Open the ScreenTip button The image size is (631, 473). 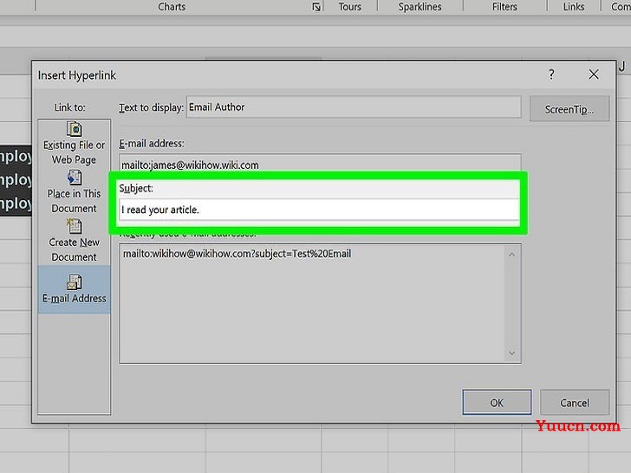point(569,108)
